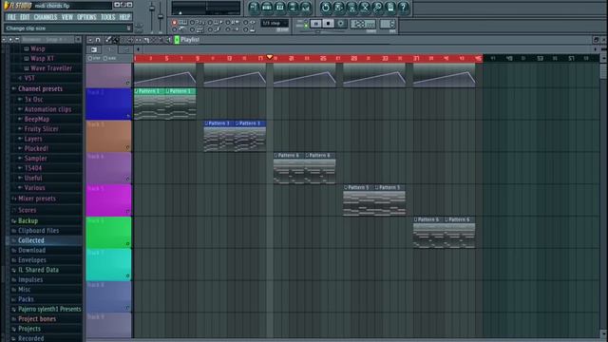
Task: Open the first Pattern 5 clip menu
Action: (x=346, y=187)
